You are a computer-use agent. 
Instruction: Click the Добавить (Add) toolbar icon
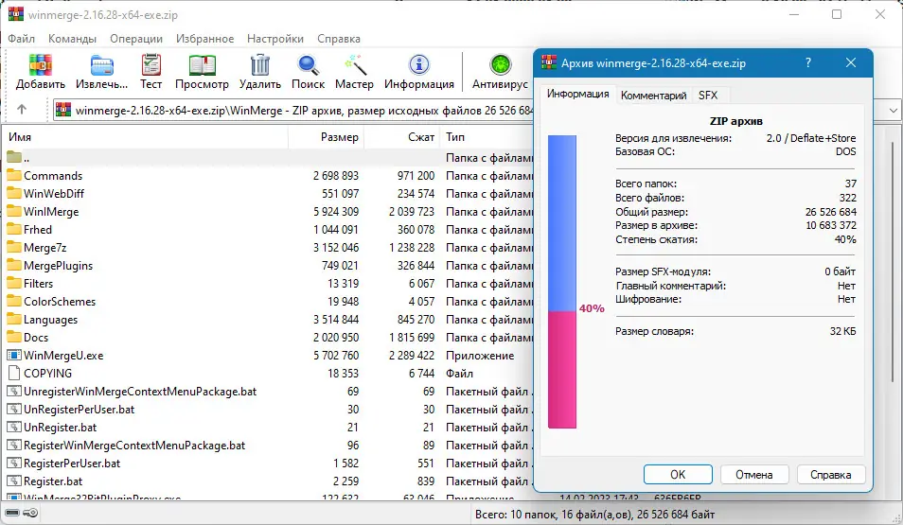click(x=41, y=65)
